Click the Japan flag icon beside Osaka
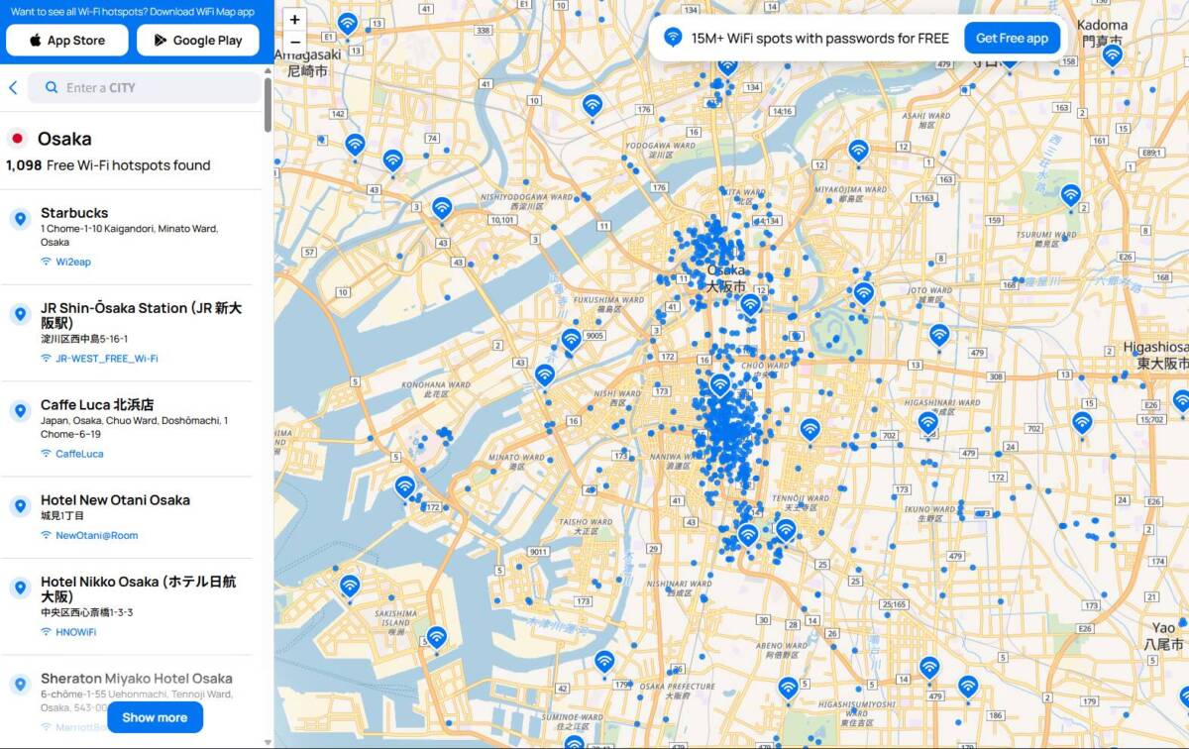The image size is (1189, 749). (17, 139)
